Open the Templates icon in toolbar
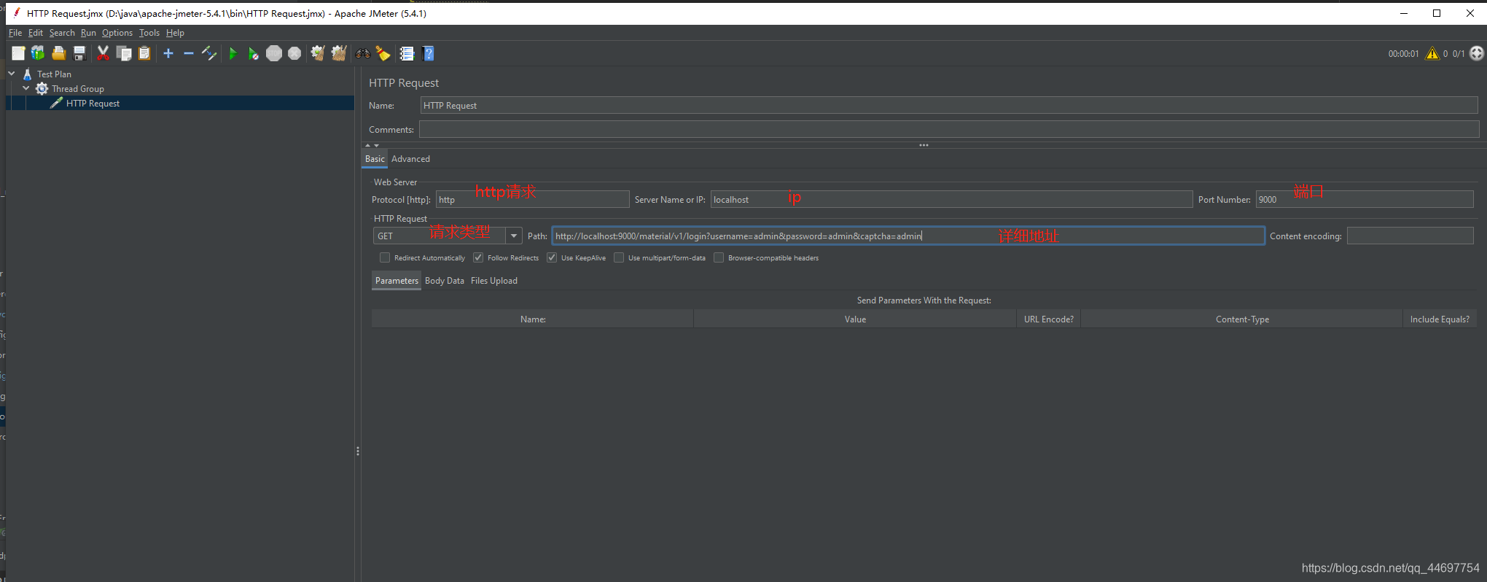The height and width of the screenshot is (582, 1487). pyautogui.click(x=38, y=53)
